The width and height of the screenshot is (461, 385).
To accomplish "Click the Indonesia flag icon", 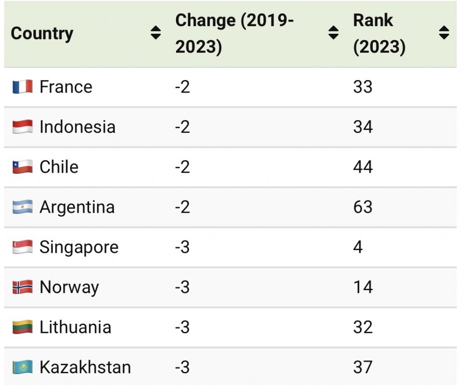I will click(23, 127).
